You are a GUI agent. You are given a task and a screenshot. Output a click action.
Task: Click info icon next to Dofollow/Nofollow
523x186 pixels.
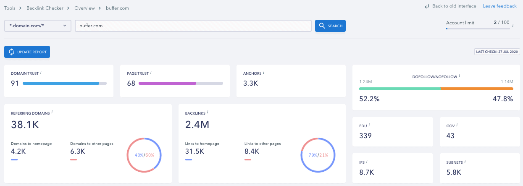tap(460, 76)
